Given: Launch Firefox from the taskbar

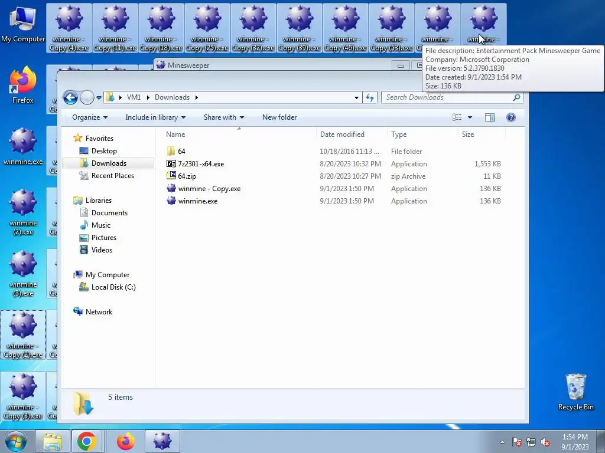Looking at the screenshot, I should (x=125, y=441).
